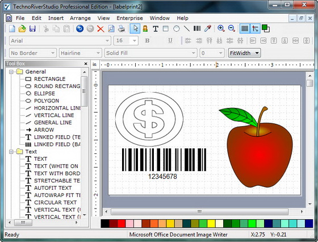Open the FitWidth zoom dropdown

pyautogui.click(x=244, y=53)
